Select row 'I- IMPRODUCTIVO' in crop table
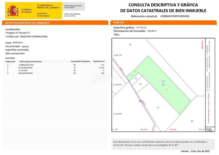This screenshot has width=219, height=155. 55,65
